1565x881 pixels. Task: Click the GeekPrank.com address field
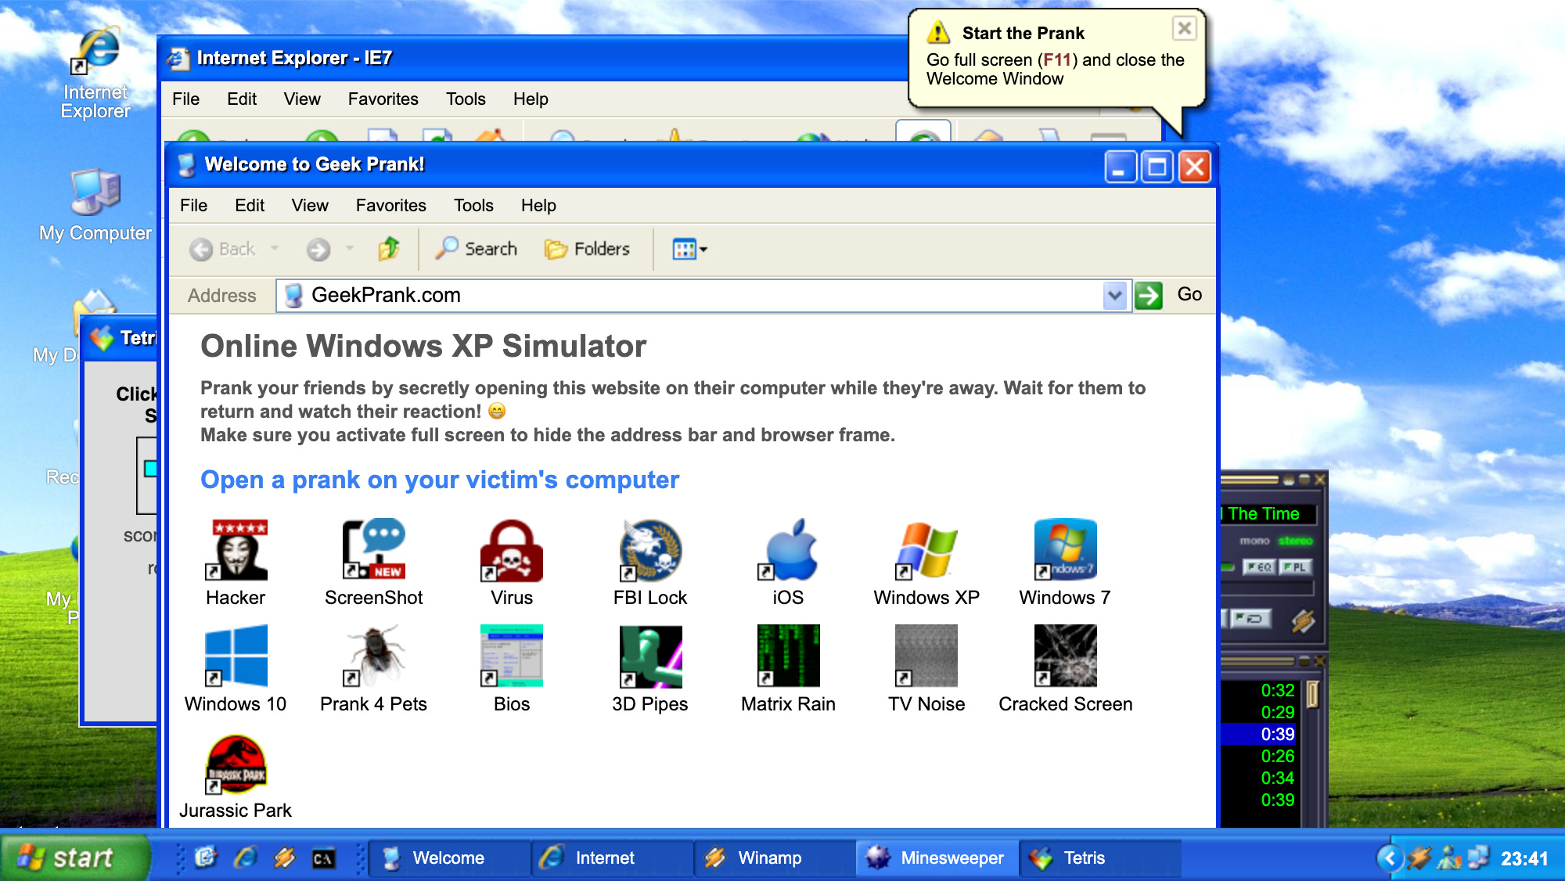(x=689, y=296)
